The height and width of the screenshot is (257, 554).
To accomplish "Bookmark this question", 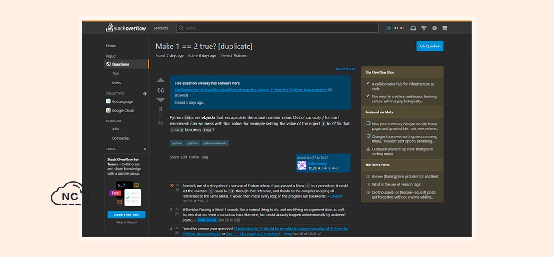I will click(160, 109).
